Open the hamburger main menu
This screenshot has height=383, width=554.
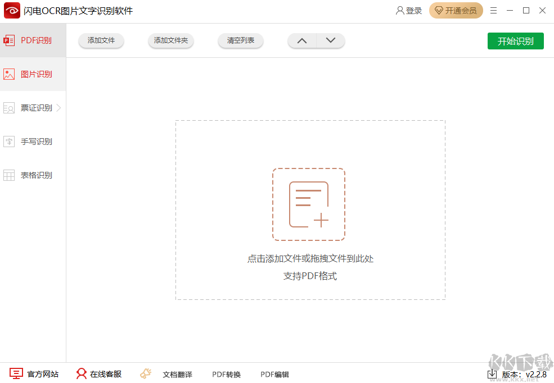[x=493, y=11]
